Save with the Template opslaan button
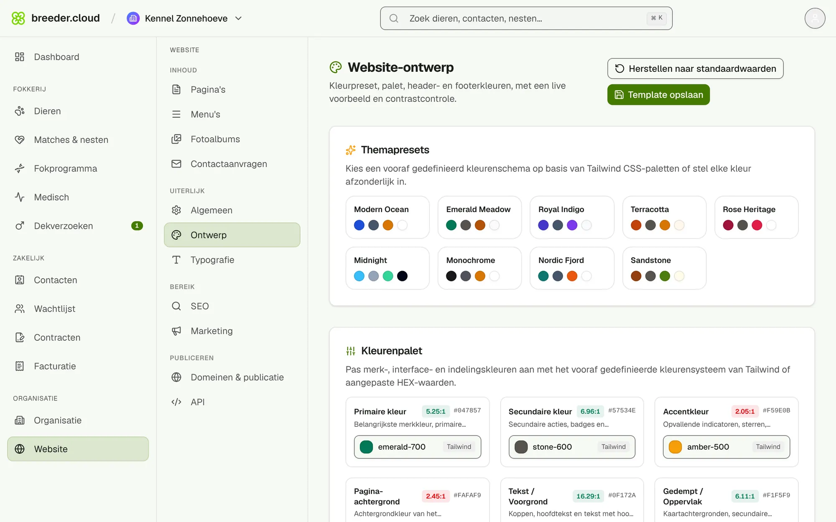Screen dimensions: 836x522 tap(658, 95)
